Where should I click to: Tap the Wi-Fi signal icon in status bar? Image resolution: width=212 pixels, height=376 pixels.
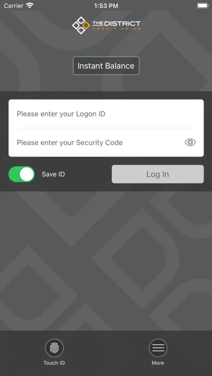click(x=30, y=5)
